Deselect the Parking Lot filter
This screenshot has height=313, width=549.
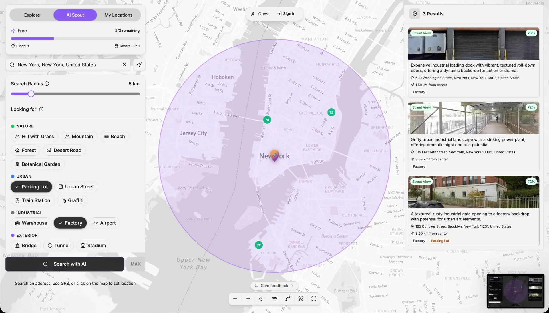coord(31,187)
